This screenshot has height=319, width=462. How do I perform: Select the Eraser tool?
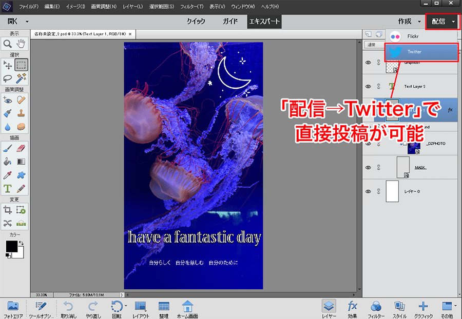click(21, 148)
